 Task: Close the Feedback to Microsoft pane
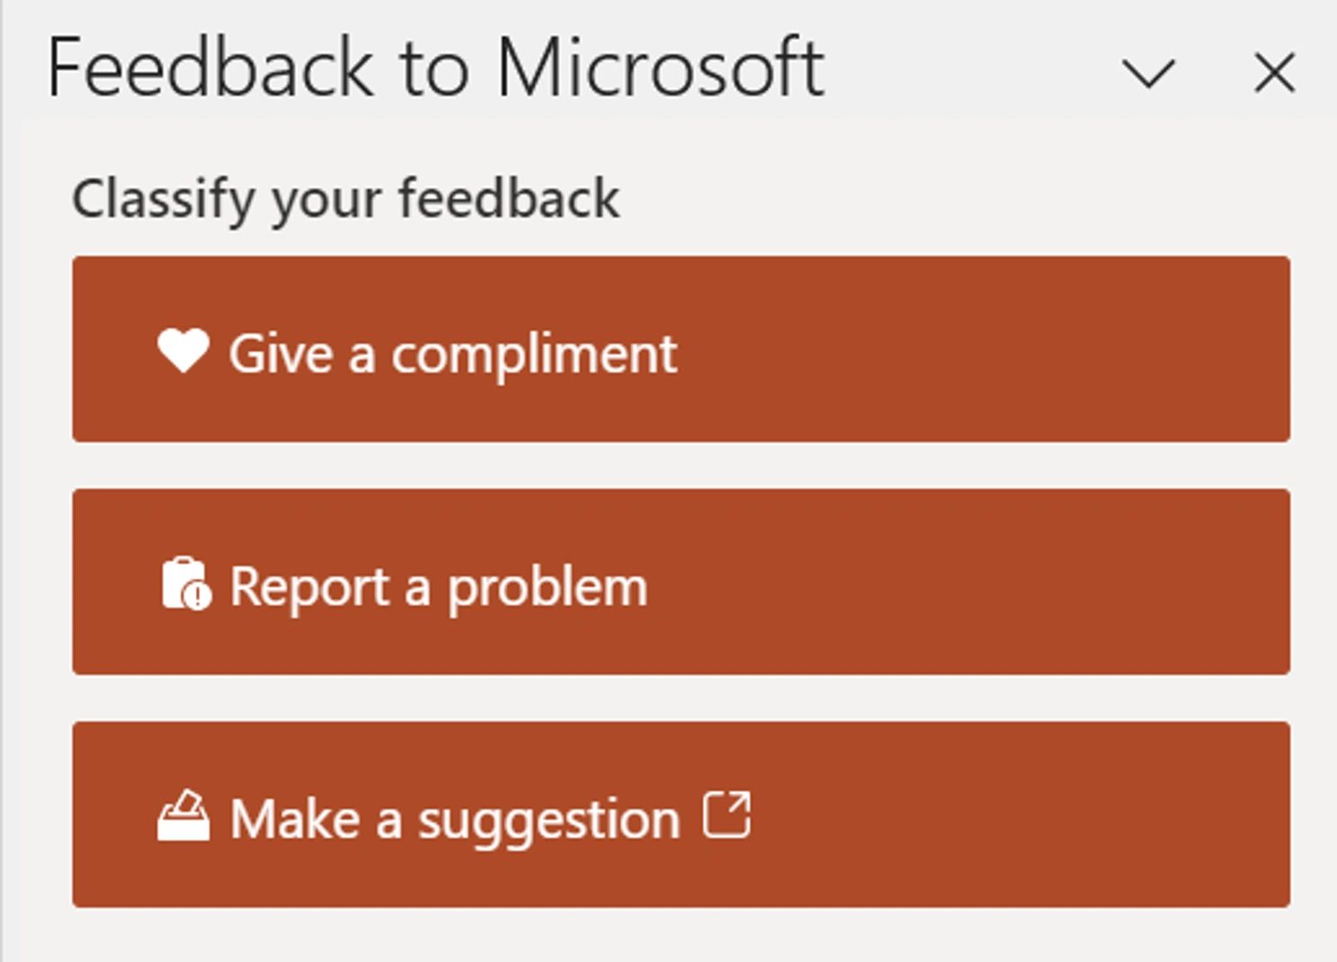[x=1274, y=73]
